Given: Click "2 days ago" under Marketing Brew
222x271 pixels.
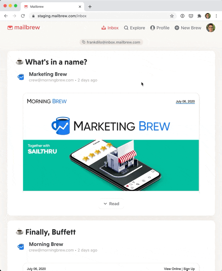Looking at the screenshot, I should click(x=87, y=80).
